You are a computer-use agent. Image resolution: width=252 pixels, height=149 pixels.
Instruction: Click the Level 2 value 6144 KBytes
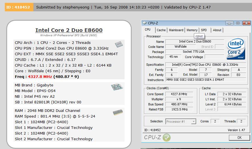(x=232, y=105)
